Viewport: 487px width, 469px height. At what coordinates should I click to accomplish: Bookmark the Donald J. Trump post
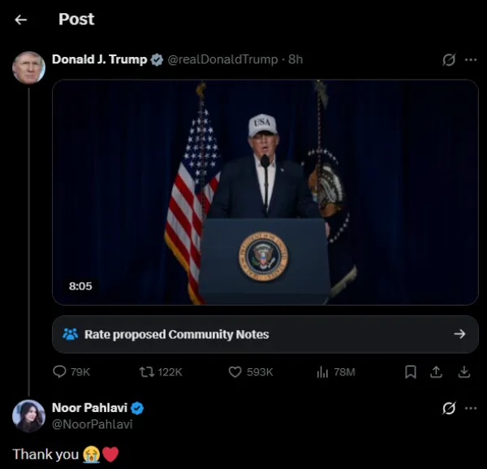411,371
